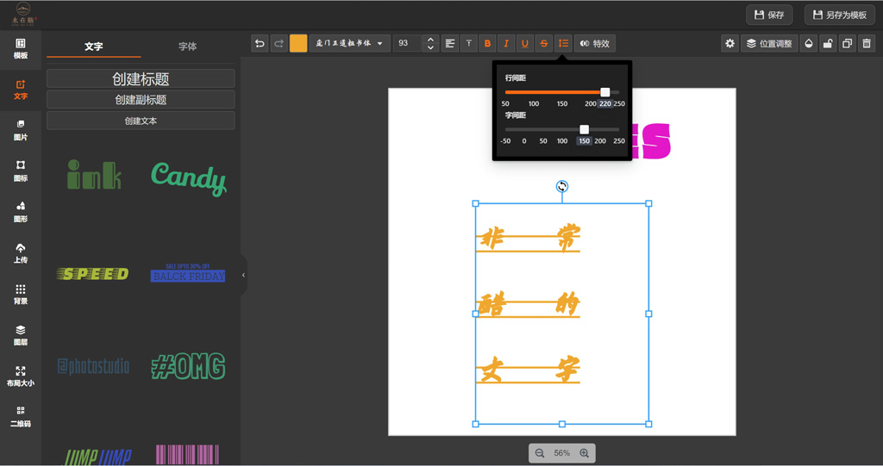Select the barcode text style preset

(187, 455)
